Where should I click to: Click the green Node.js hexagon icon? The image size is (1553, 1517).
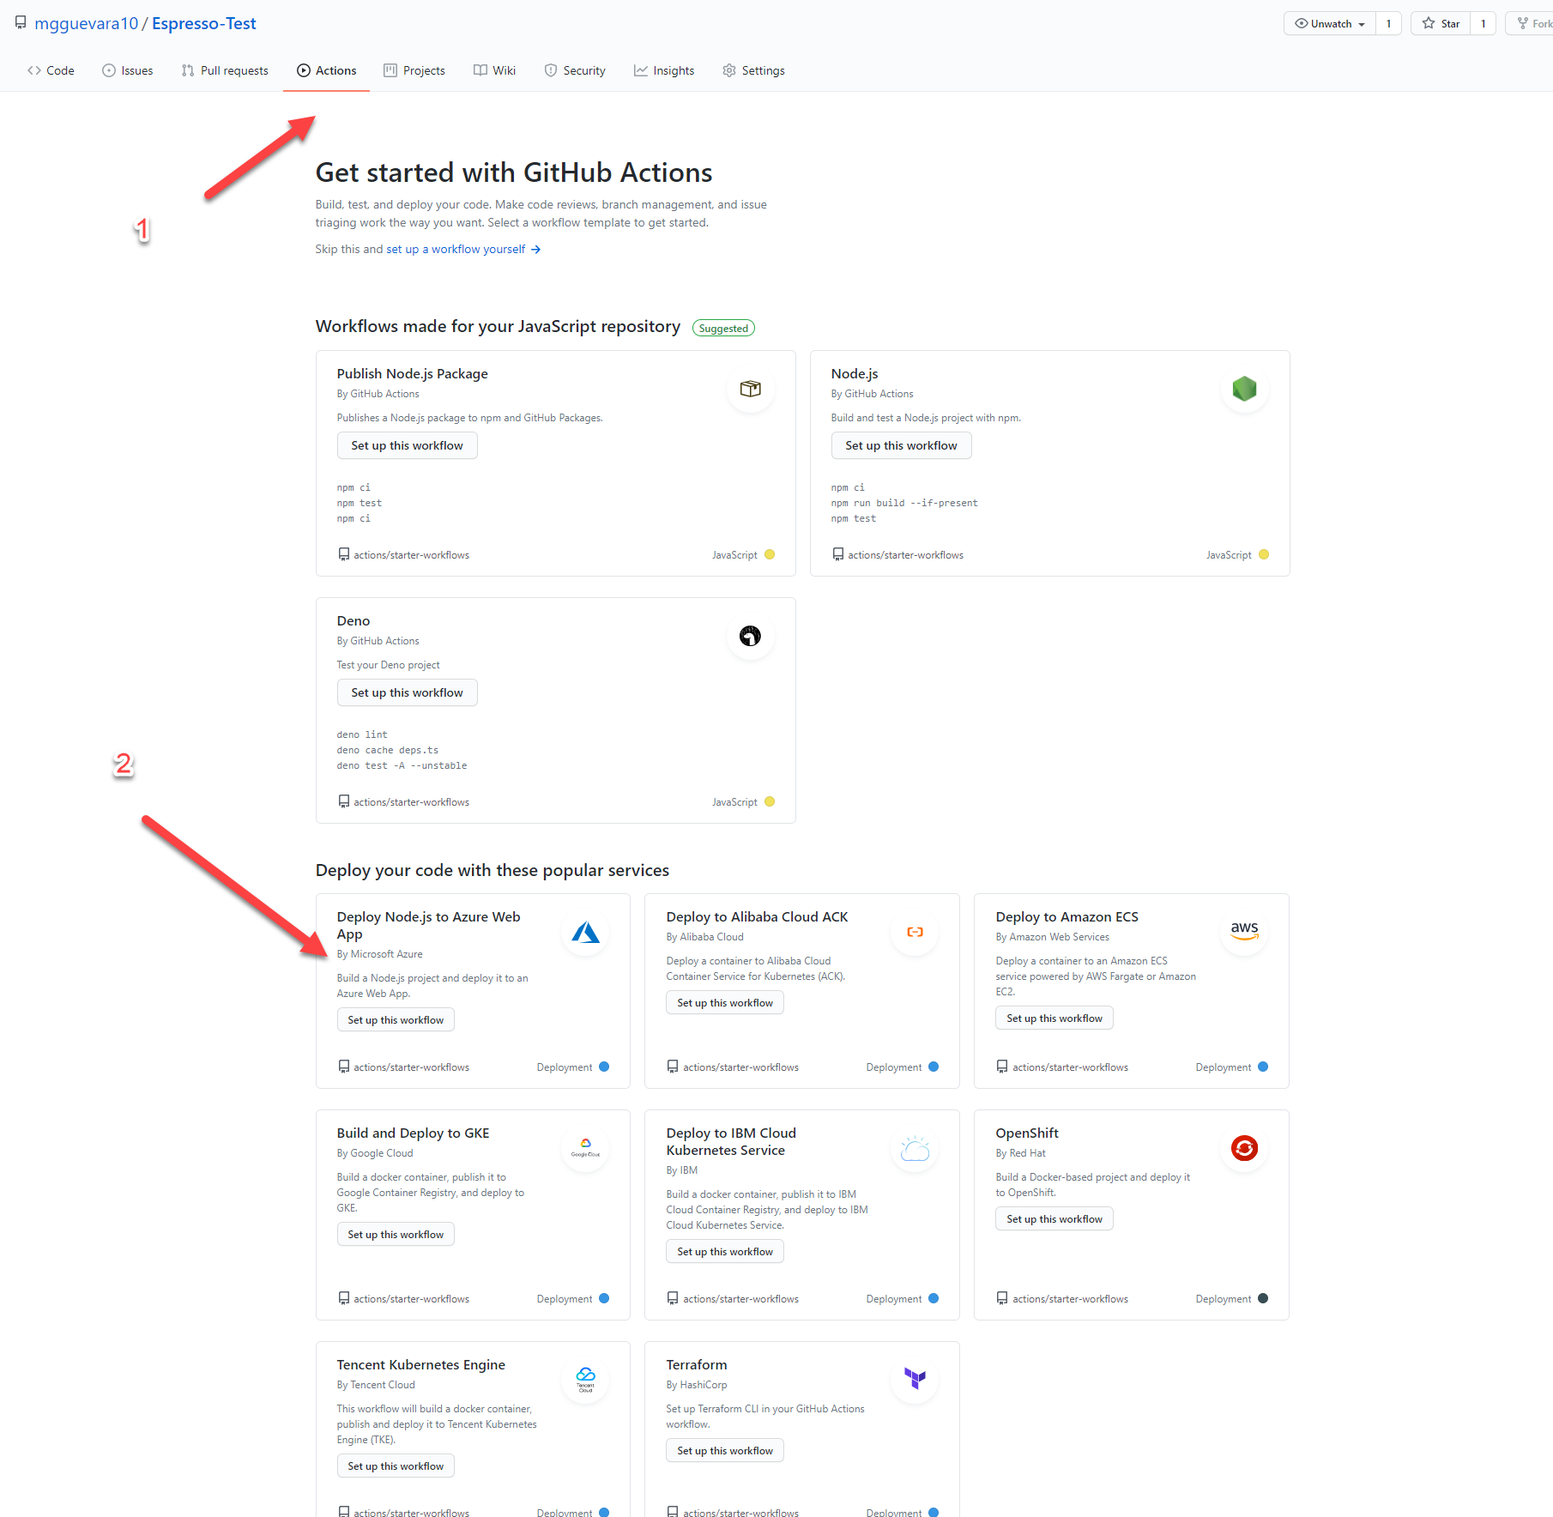[1244, 389]
